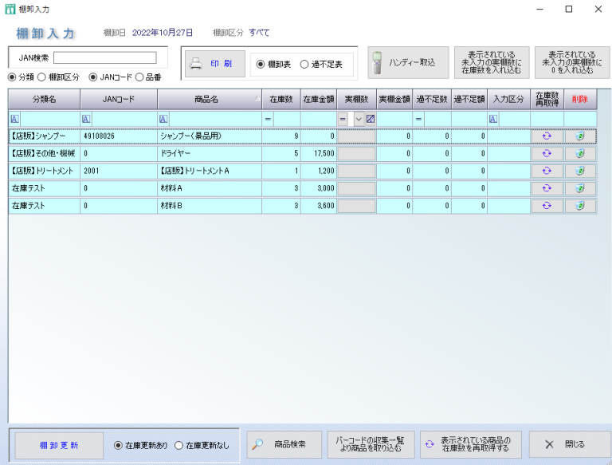Choose the 過不足表 print option
This screenshot has width=612, height=465.
pyautogui.click(x=304, y=65)
